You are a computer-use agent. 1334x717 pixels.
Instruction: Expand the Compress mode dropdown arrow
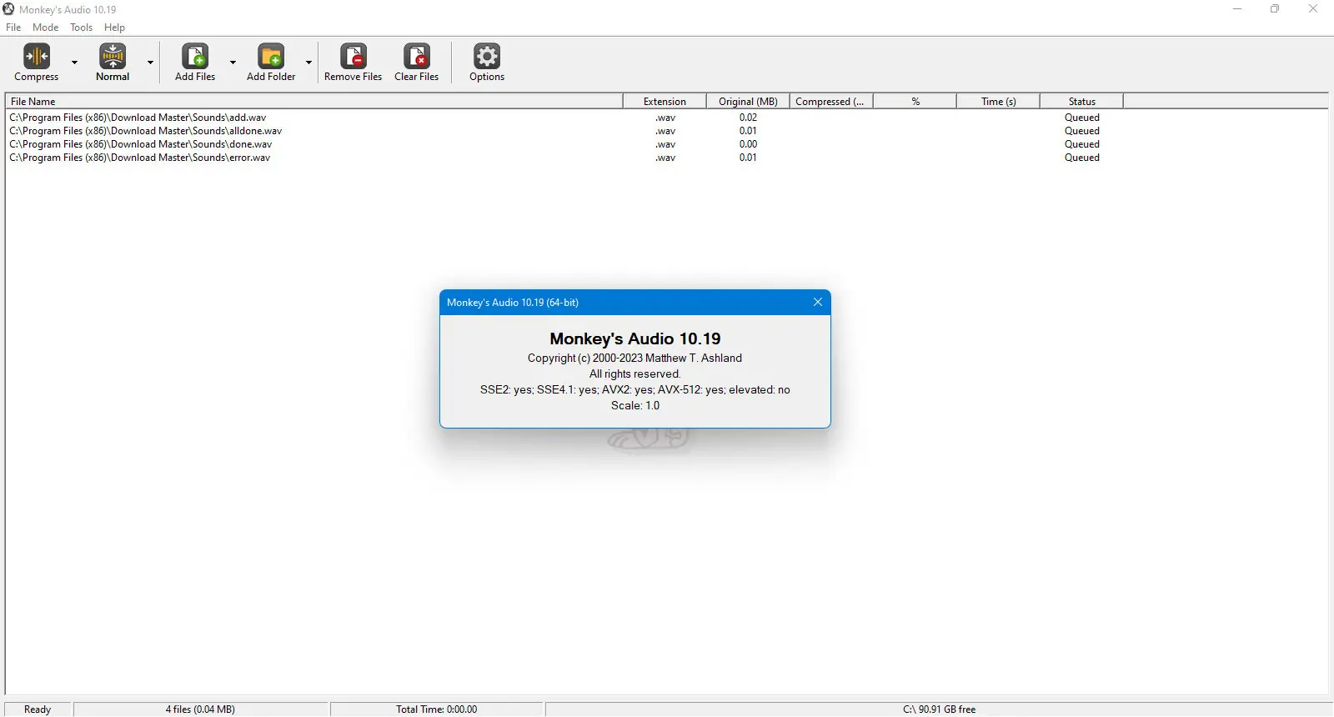tap(74, 63)
